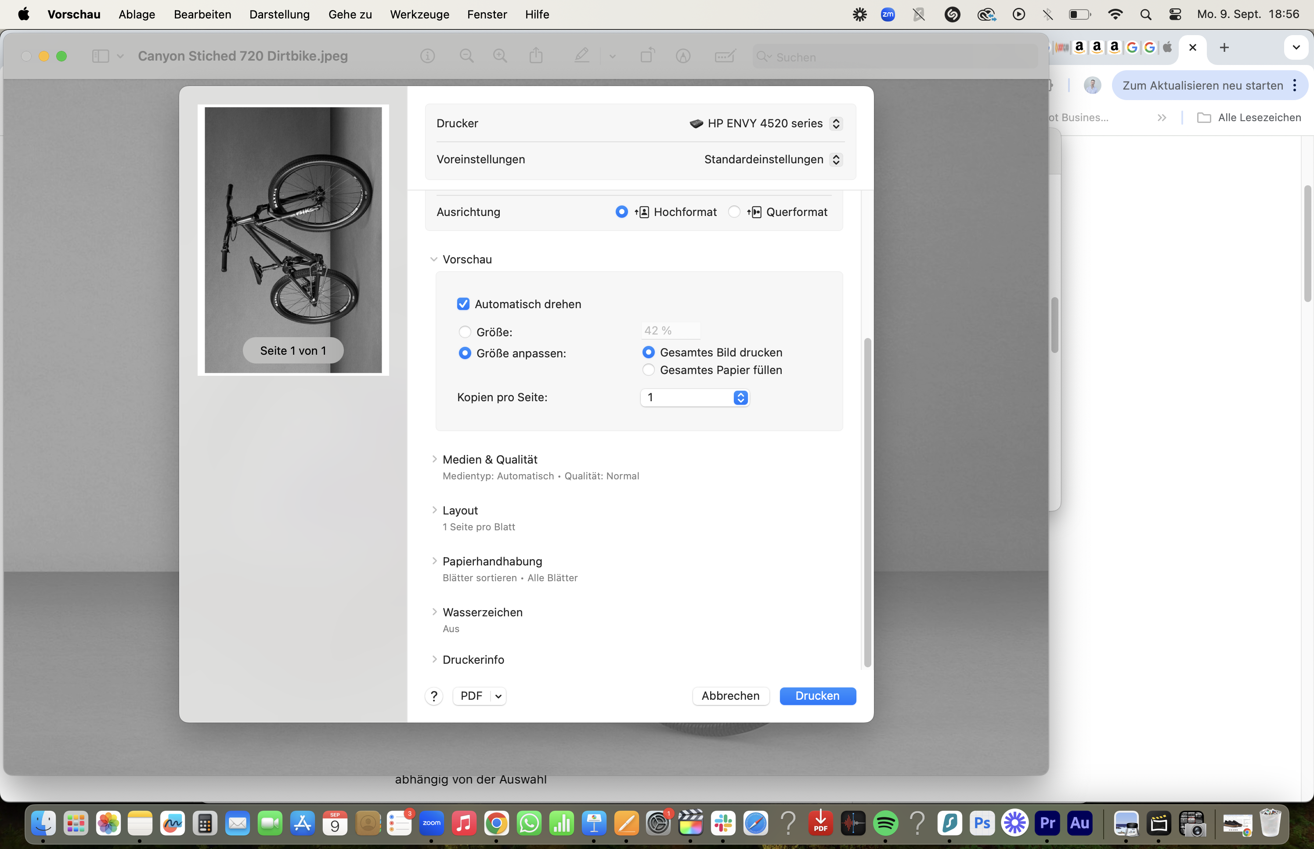This screenshot has width=1314, height=849.
Task: Click the sidebar view icon
Action: [x=101, y=56]
